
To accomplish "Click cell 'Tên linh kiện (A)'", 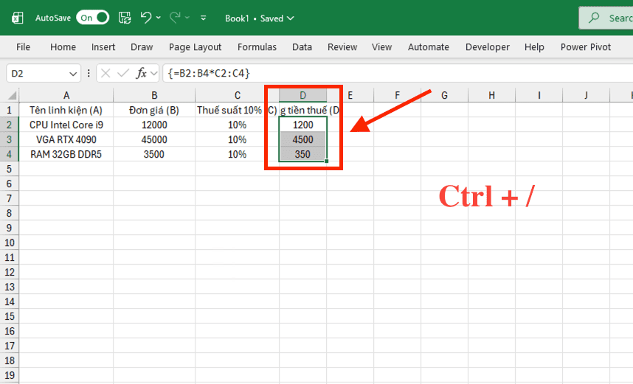I will tap(66, 110).
